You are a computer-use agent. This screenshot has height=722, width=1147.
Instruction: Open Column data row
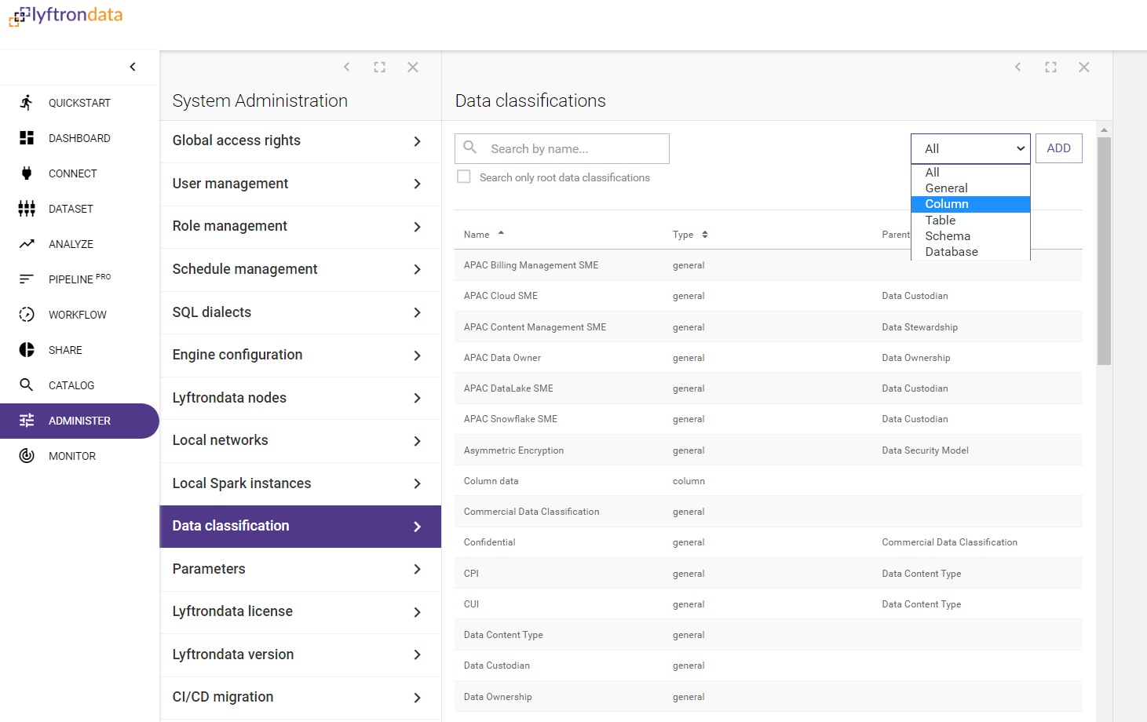point(769,481)
